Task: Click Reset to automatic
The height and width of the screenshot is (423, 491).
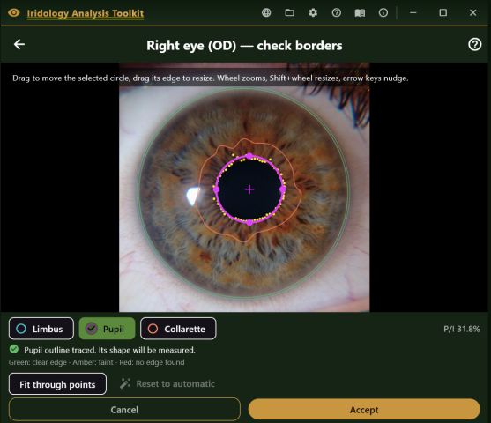Action: 167,384
